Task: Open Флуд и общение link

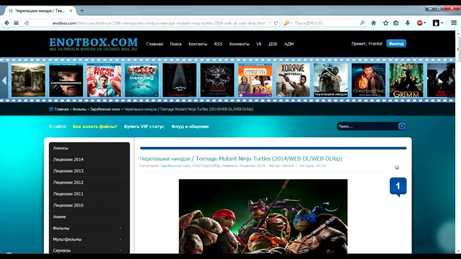Action: pos(190,126)
